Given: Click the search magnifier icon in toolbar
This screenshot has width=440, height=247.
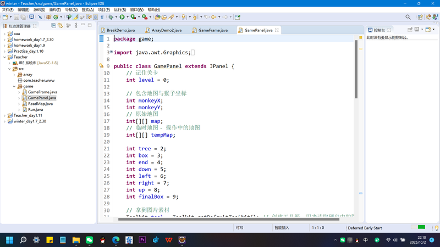Looking at the screenshot, I should pyautogui.click(x=408, y=17).
